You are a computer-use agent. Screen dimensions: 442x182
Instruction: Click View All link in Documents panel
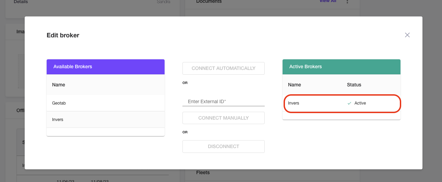click(x=327, y=1)
